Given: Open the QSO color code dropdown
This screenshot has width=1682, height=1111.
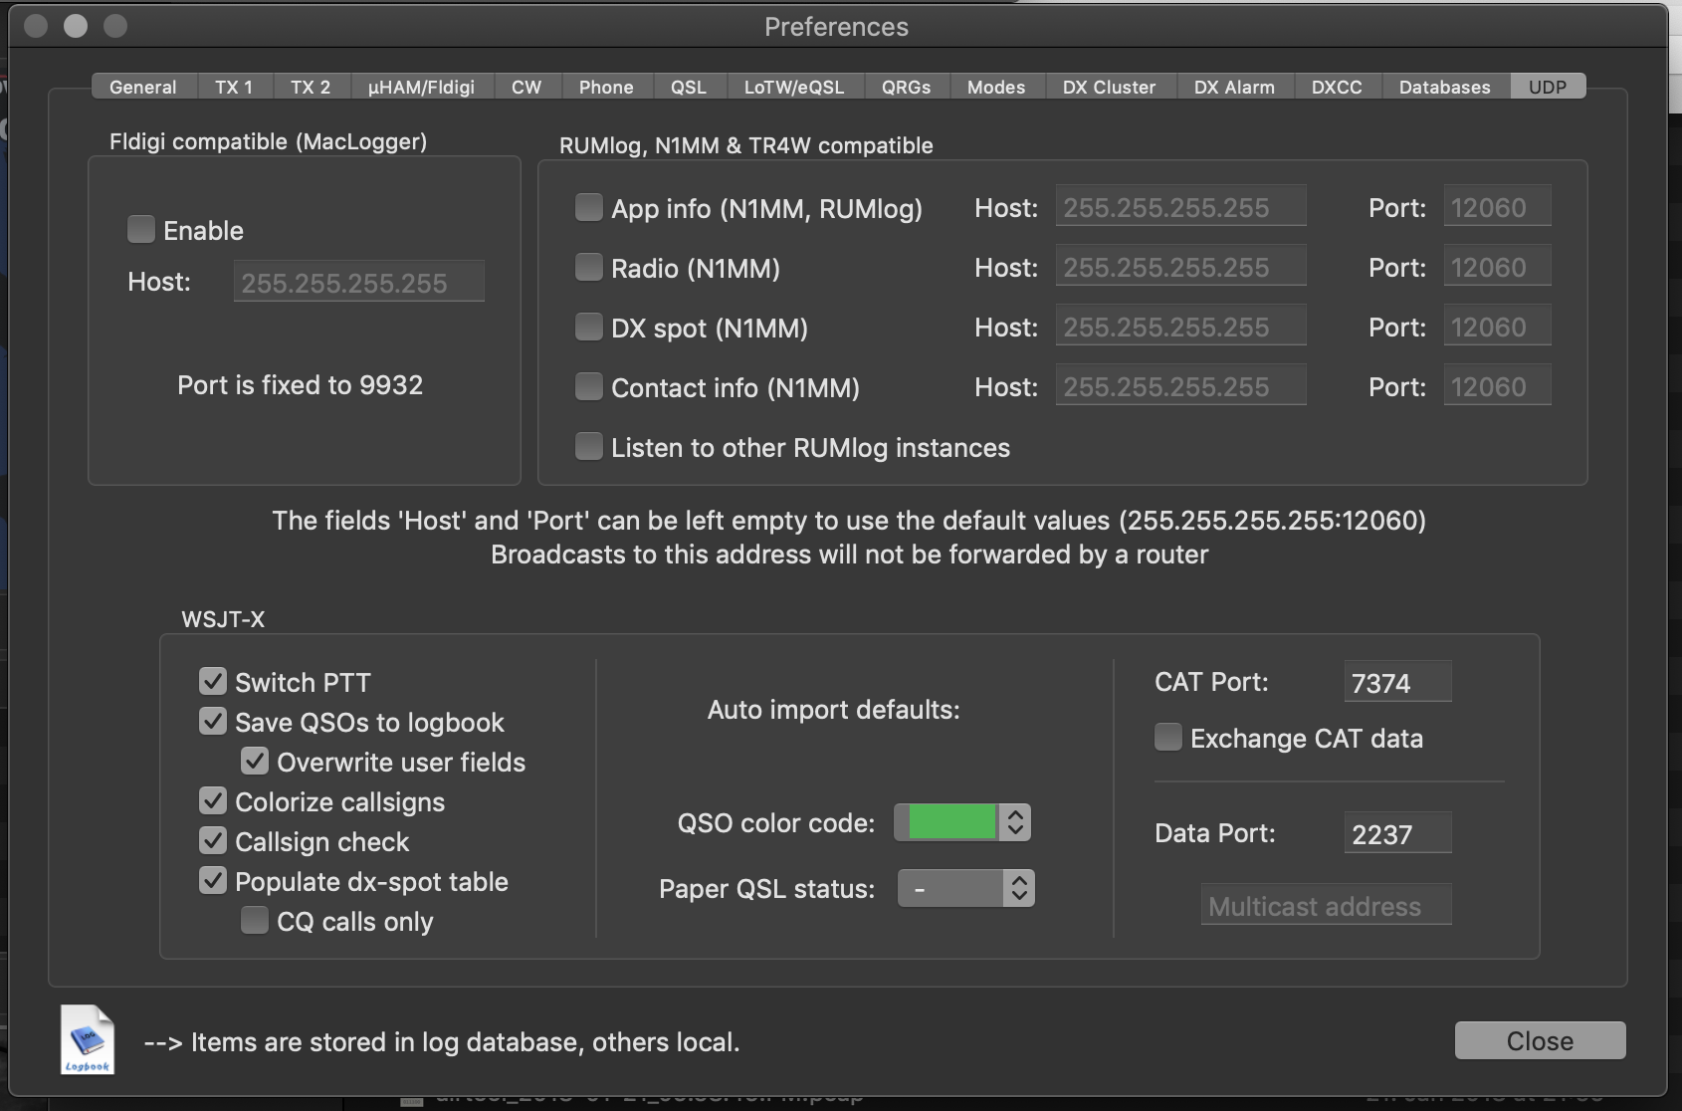Looking at the screenshot, I should 1015,822.
